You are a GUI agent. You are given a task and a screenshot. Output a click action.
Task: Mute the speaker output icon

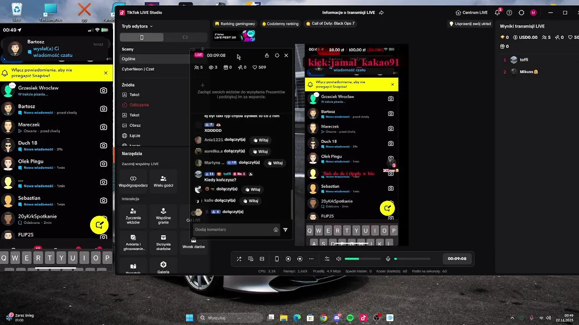coord(339,259)
